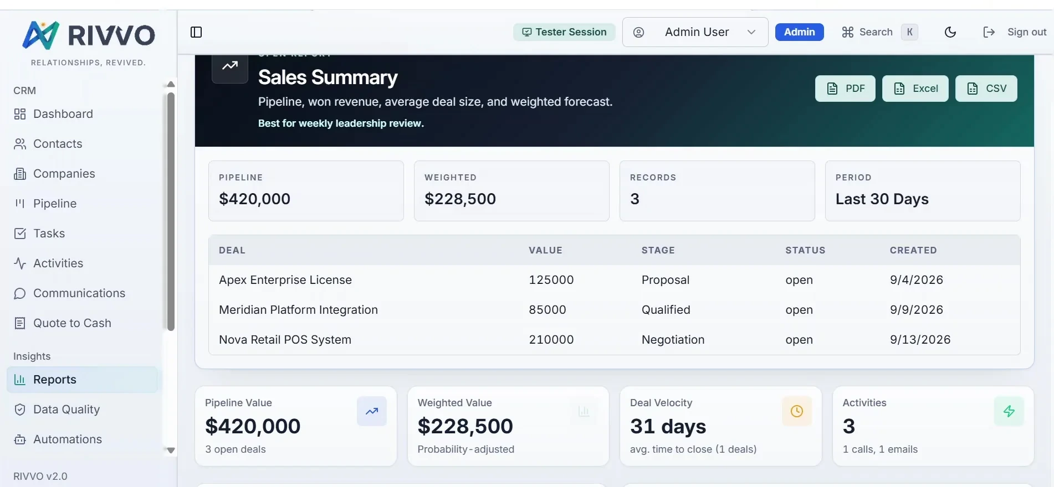Select the Apex Enterprise License row
The image size is (1054, 487).
click(x=614, y=280)
